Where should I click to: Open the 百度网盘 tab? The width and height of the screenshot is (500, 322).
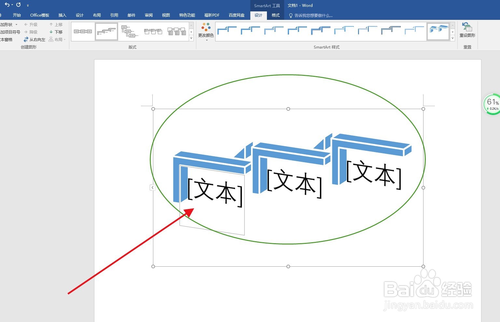point(237,15)
